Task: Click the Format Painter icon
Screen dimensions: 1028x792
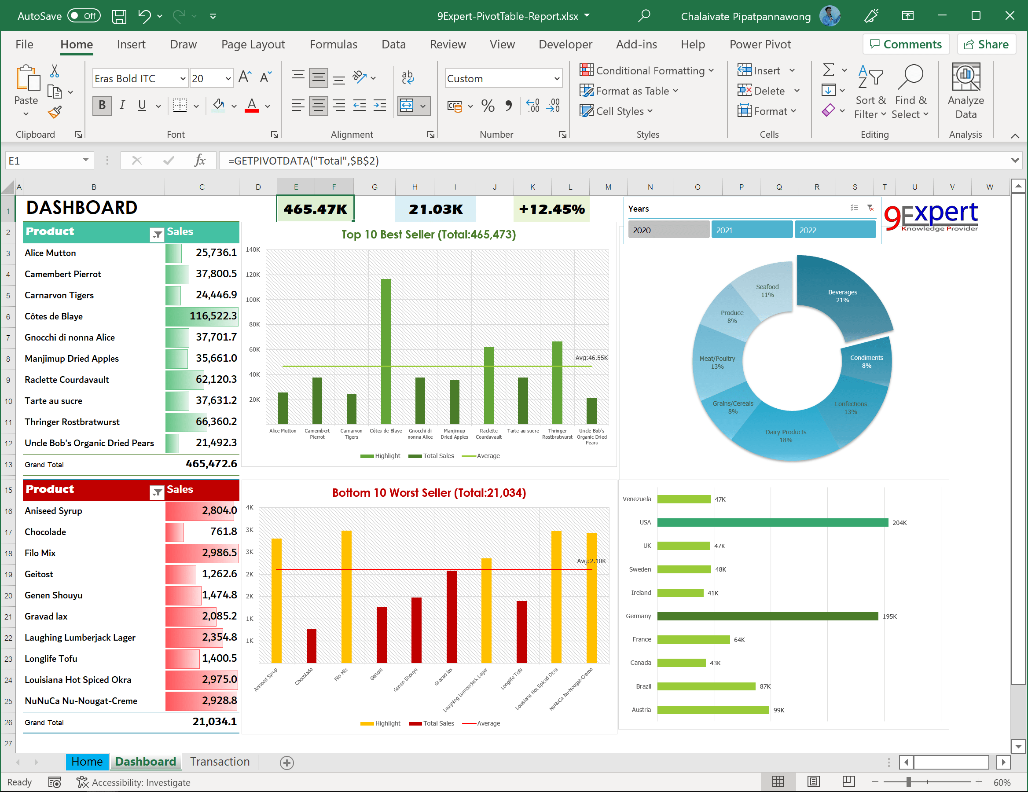Action: pyautogui.click(x=55, y=113)
